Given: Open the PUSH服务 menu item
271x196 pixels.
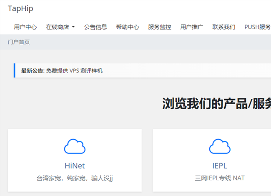Looking at the screenshot, I should coord(257,27).
